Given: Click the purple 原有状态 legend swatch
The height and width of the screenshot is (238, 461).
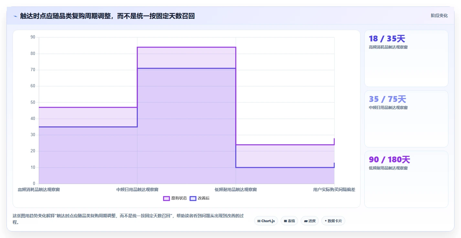Looking at the screenshot, I should click(x=166, y=198).
